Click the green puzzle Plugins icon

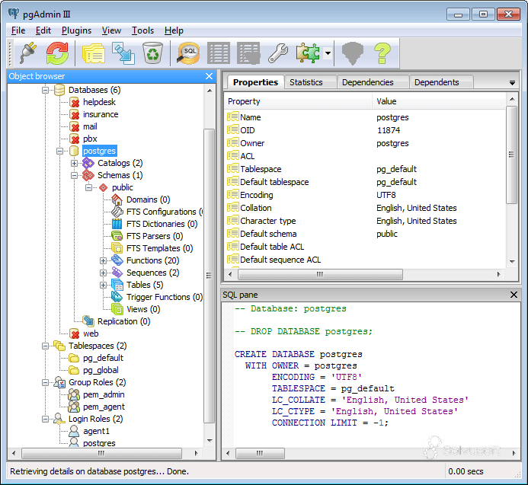pos(308,53)
